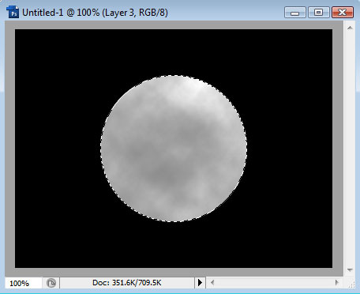Click inside the selected cloud-textured circle
Image resolution: width=360 pixels, height=294 pixels.
click(x=174, y=149)
